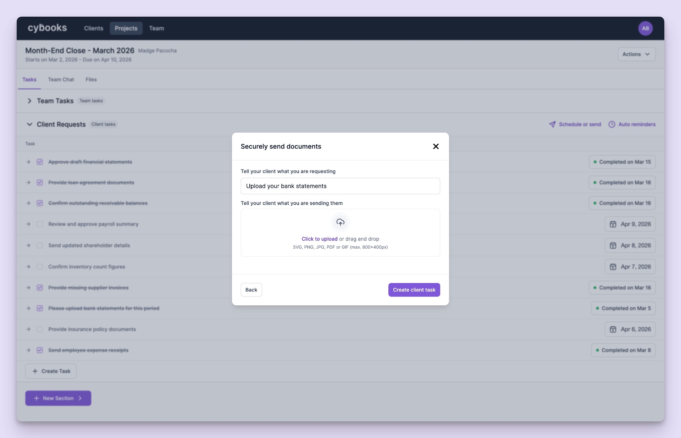The width and height of the screenshot is (681, 438).
Task: Click the cybooks logo
Action: pyautogui.click(x=47, y=28)
